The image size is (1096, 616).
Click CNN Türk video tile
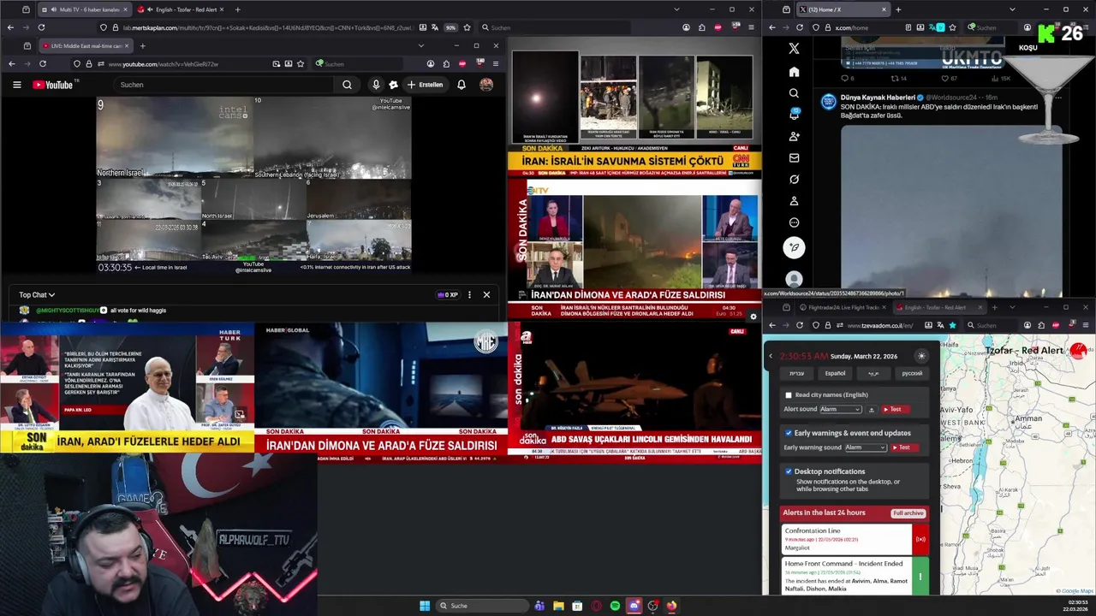(x=634, y=106)
